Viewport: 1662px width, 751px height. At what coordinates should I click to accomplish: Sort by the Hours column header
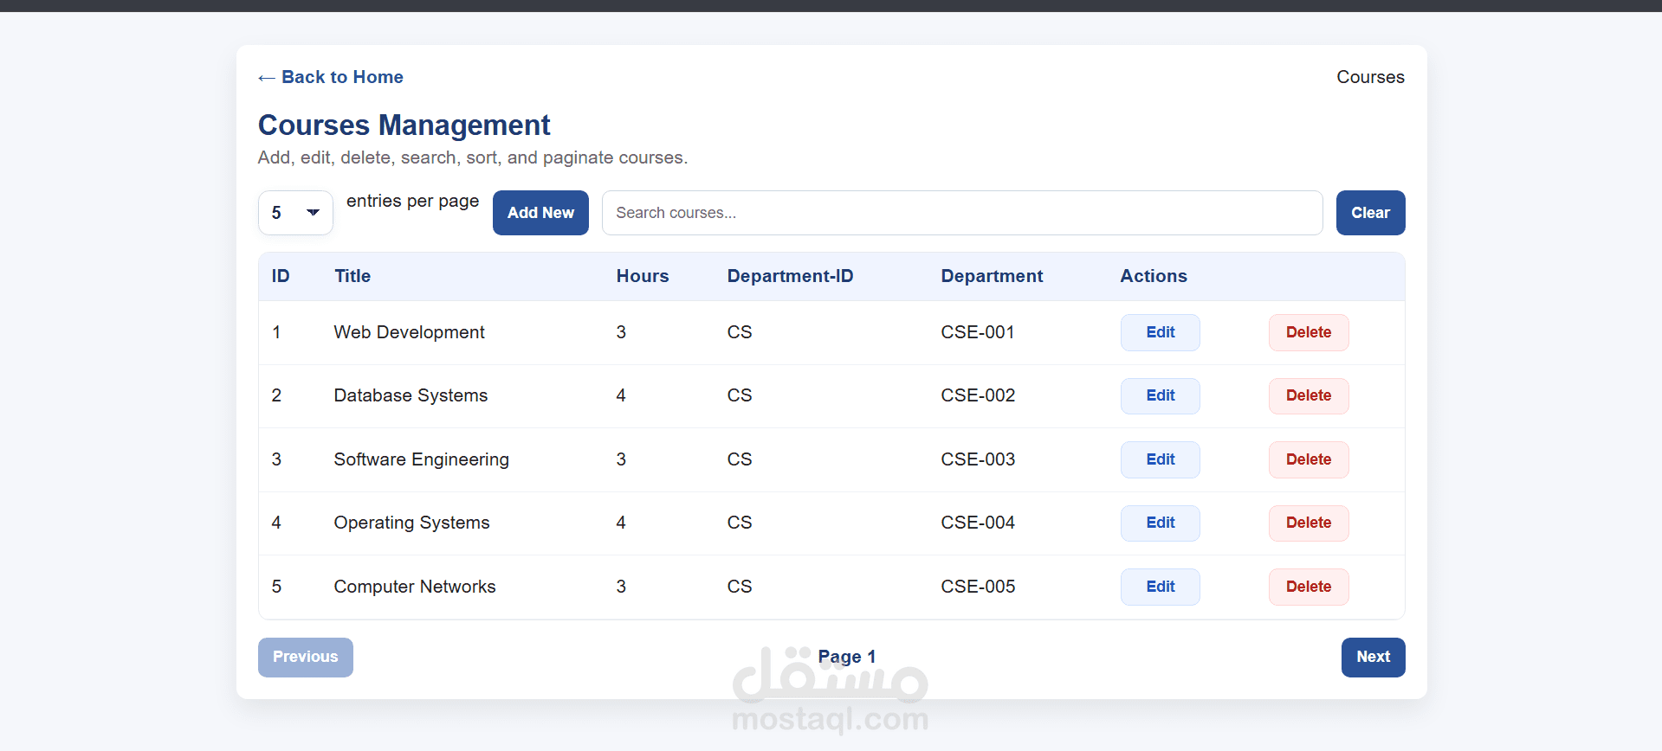[643, 276]
